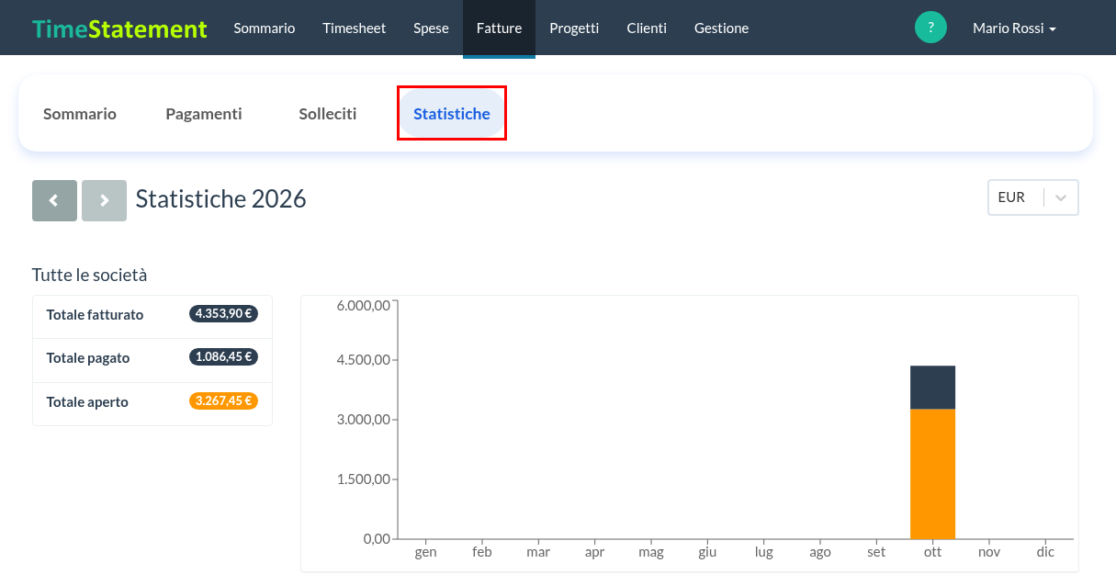
Task: Click the apr month label on chart axis
Action: point(594,552)
